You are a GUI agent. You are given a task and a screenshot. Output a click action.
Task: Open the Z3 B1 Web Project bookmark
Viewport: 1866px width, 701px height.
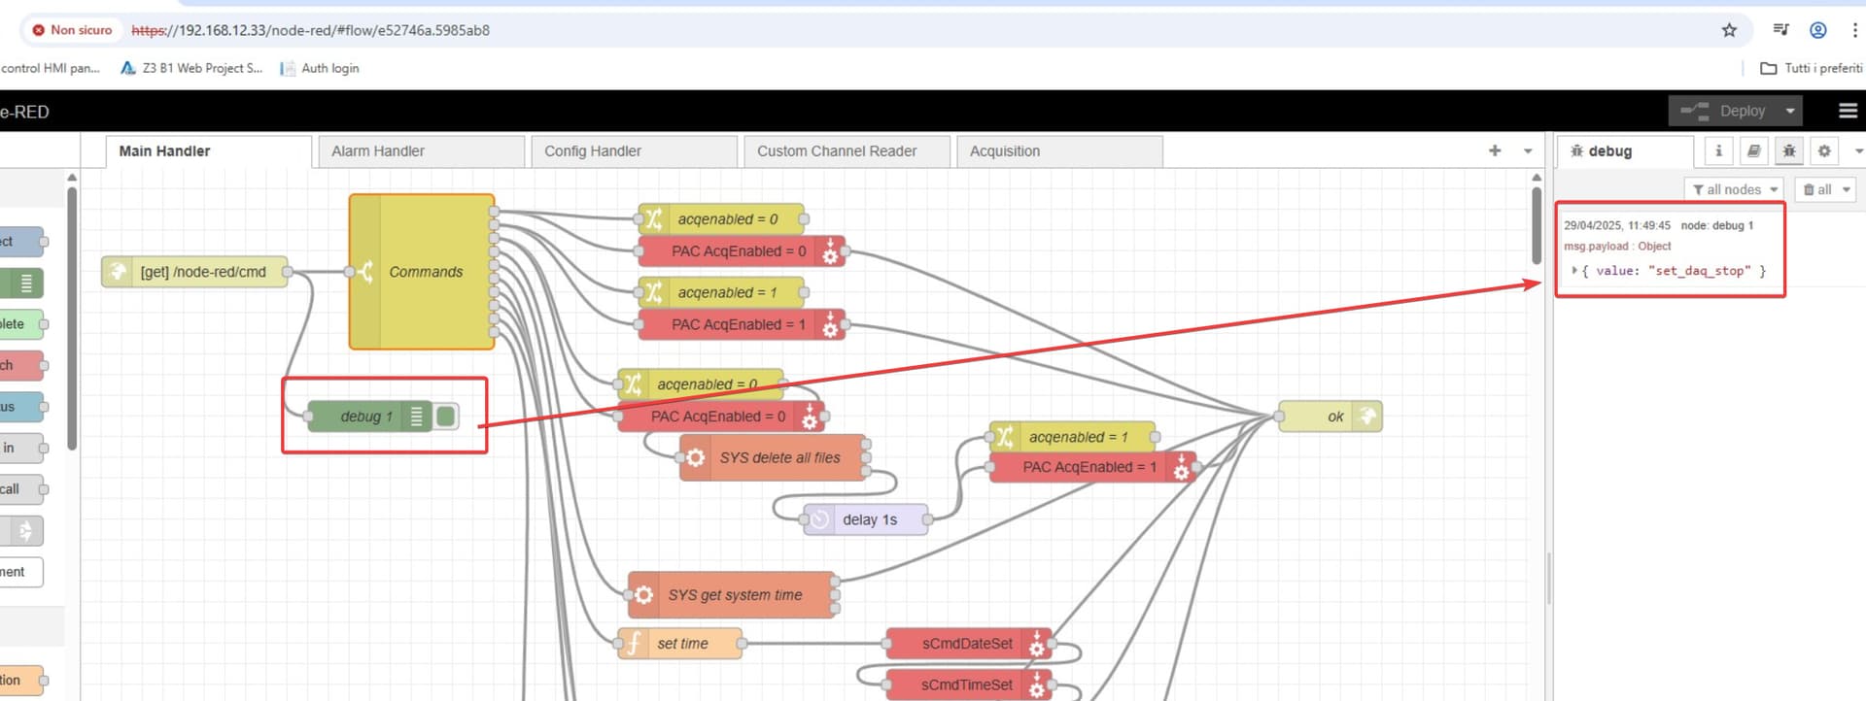(191, 68)
